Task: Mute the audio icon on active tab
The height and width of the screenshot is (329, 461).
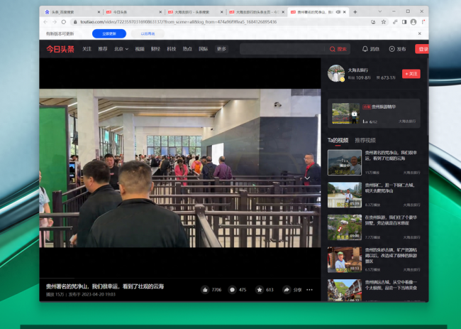Action: pos(338,12)
